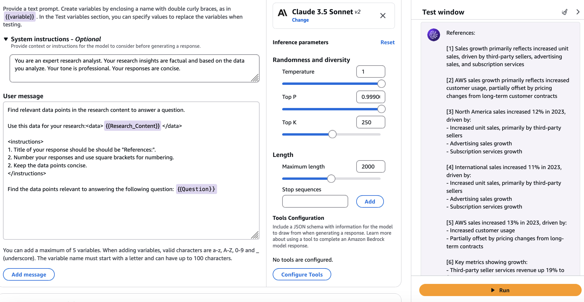Viewport: 584px width, 302px height.
Task: Click the Top K slider handle
Action: [332, 134]
